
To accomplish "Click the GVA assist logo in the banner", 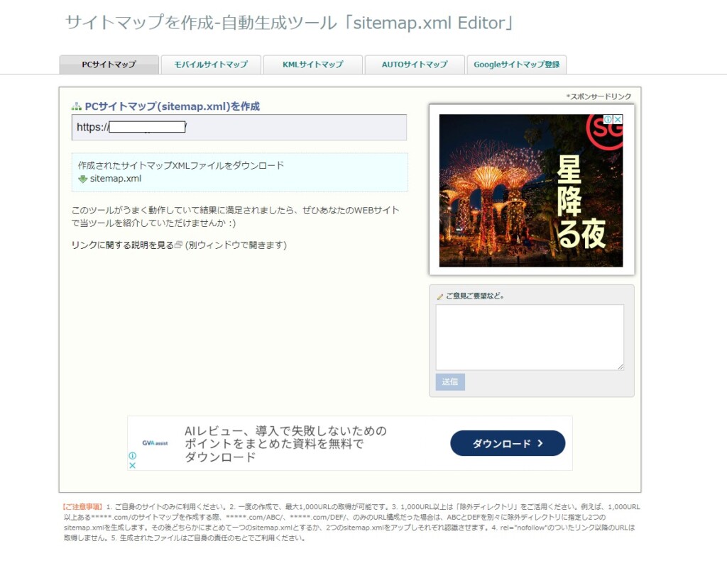I will (x=155, y=443).
